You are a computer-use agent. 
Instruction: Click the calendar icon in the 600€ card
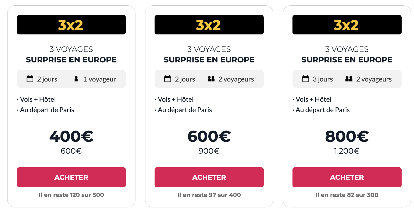tap(167, 79)
